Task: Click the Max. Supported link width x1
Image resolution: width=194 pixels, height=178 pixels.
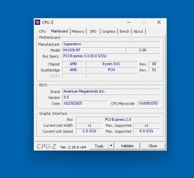Action: [147, 125]
